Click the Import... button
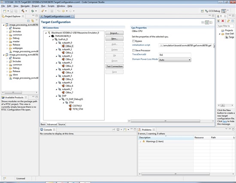This screenshot has height=183, width=236. (x=115, y=33)
